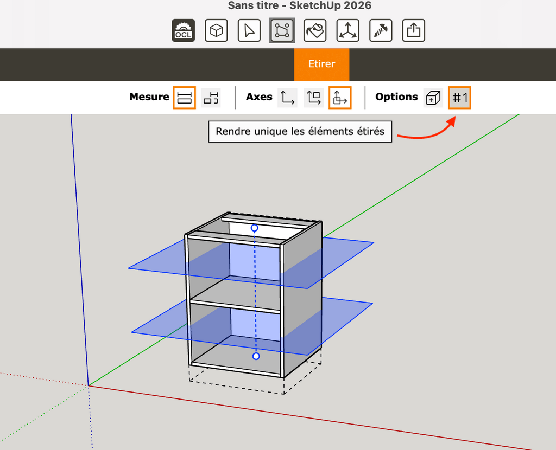Viewport: 556px width, 450px height.
Task: Toggle the #1 make-unique option
Action: coord(459,98)
